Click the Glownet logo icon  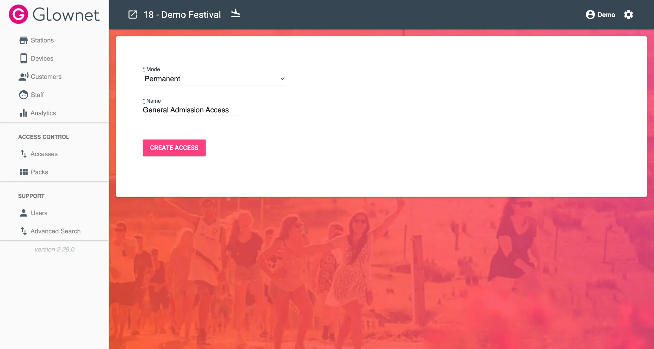click(x=18, y=14)
